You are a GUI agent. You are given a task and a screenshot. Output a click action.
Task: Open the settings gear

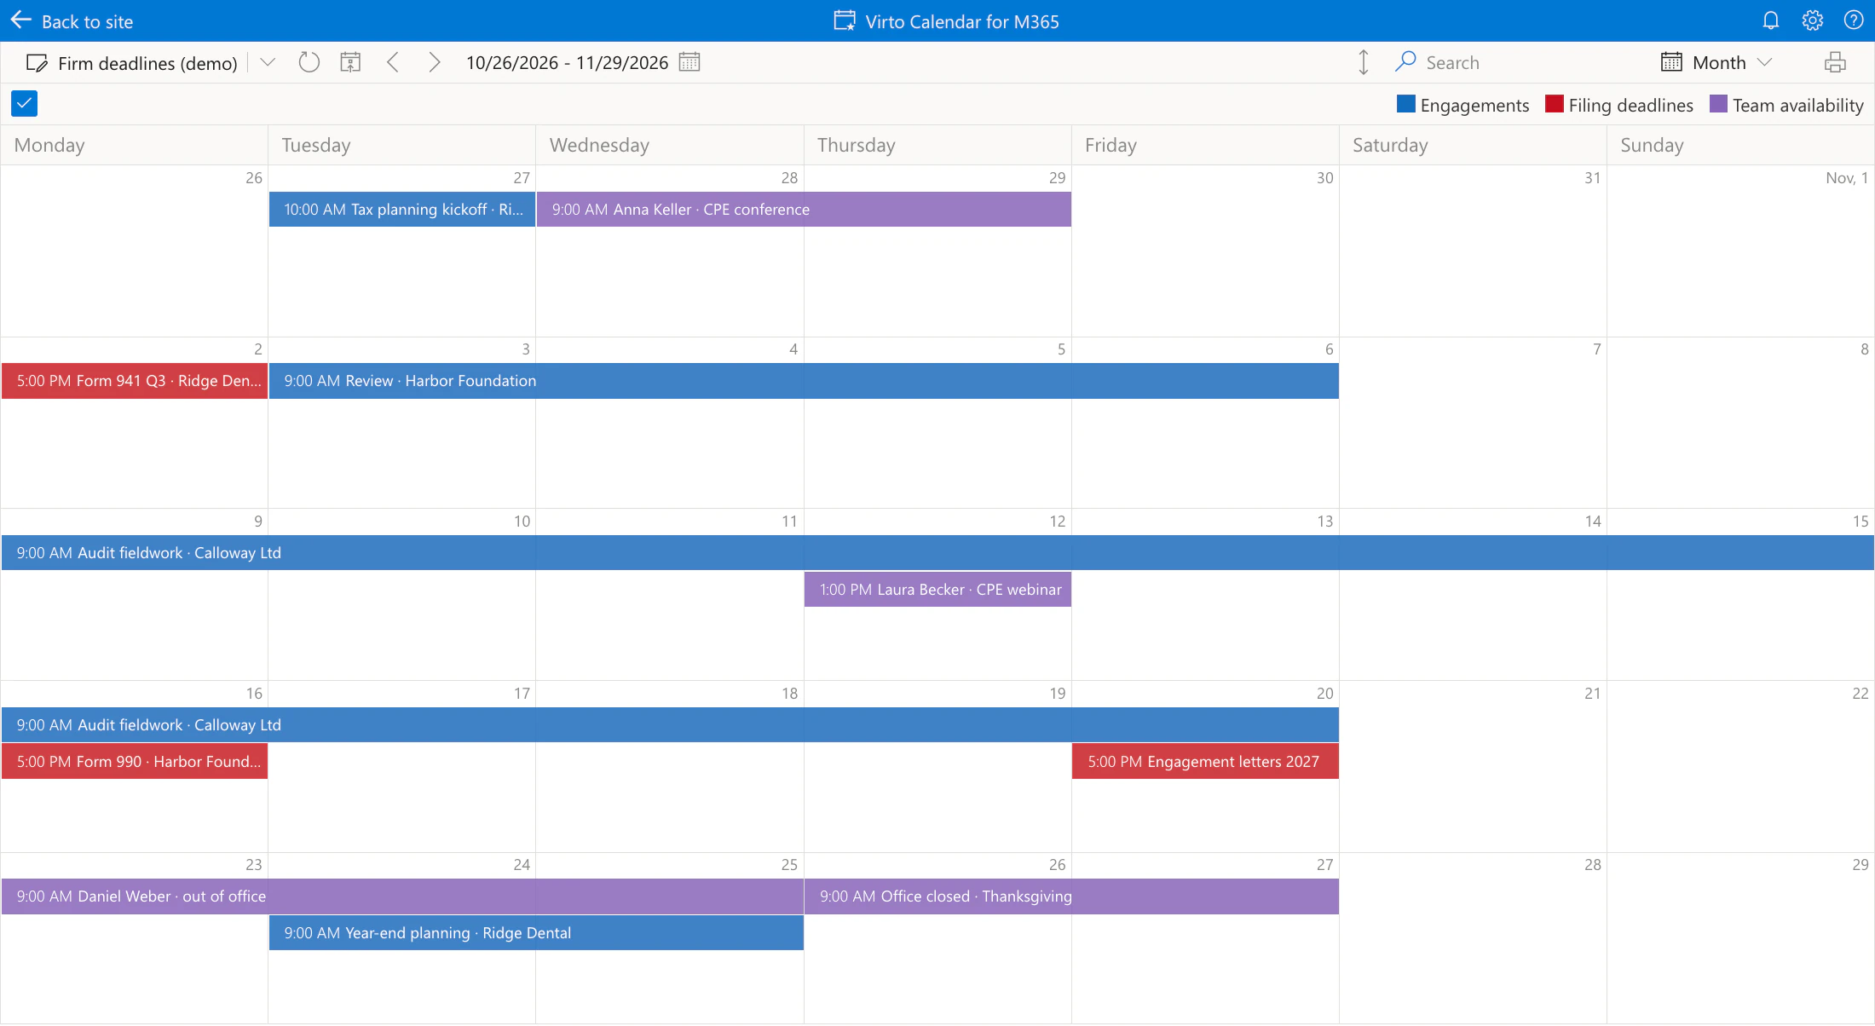click(1813, 20)
